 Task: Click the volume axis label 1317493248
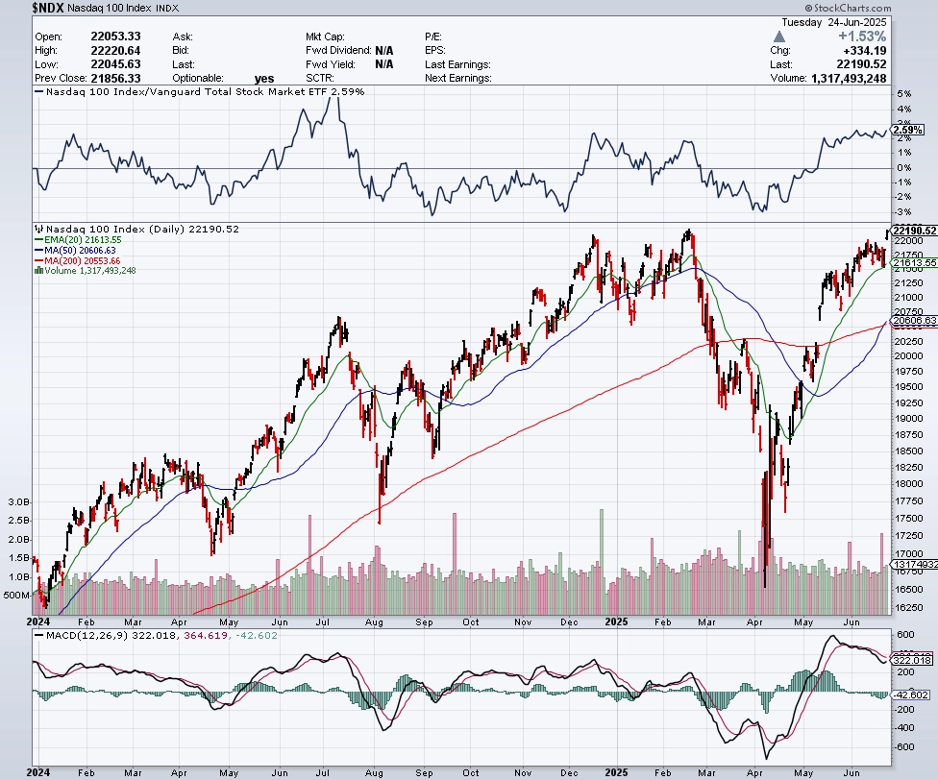point(914,564)
